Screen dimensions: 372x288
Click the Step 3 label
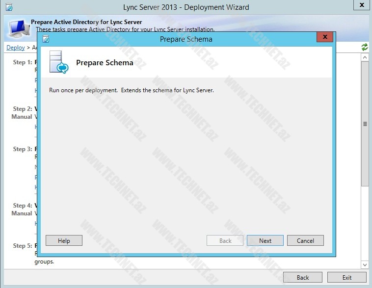point(23,149)
